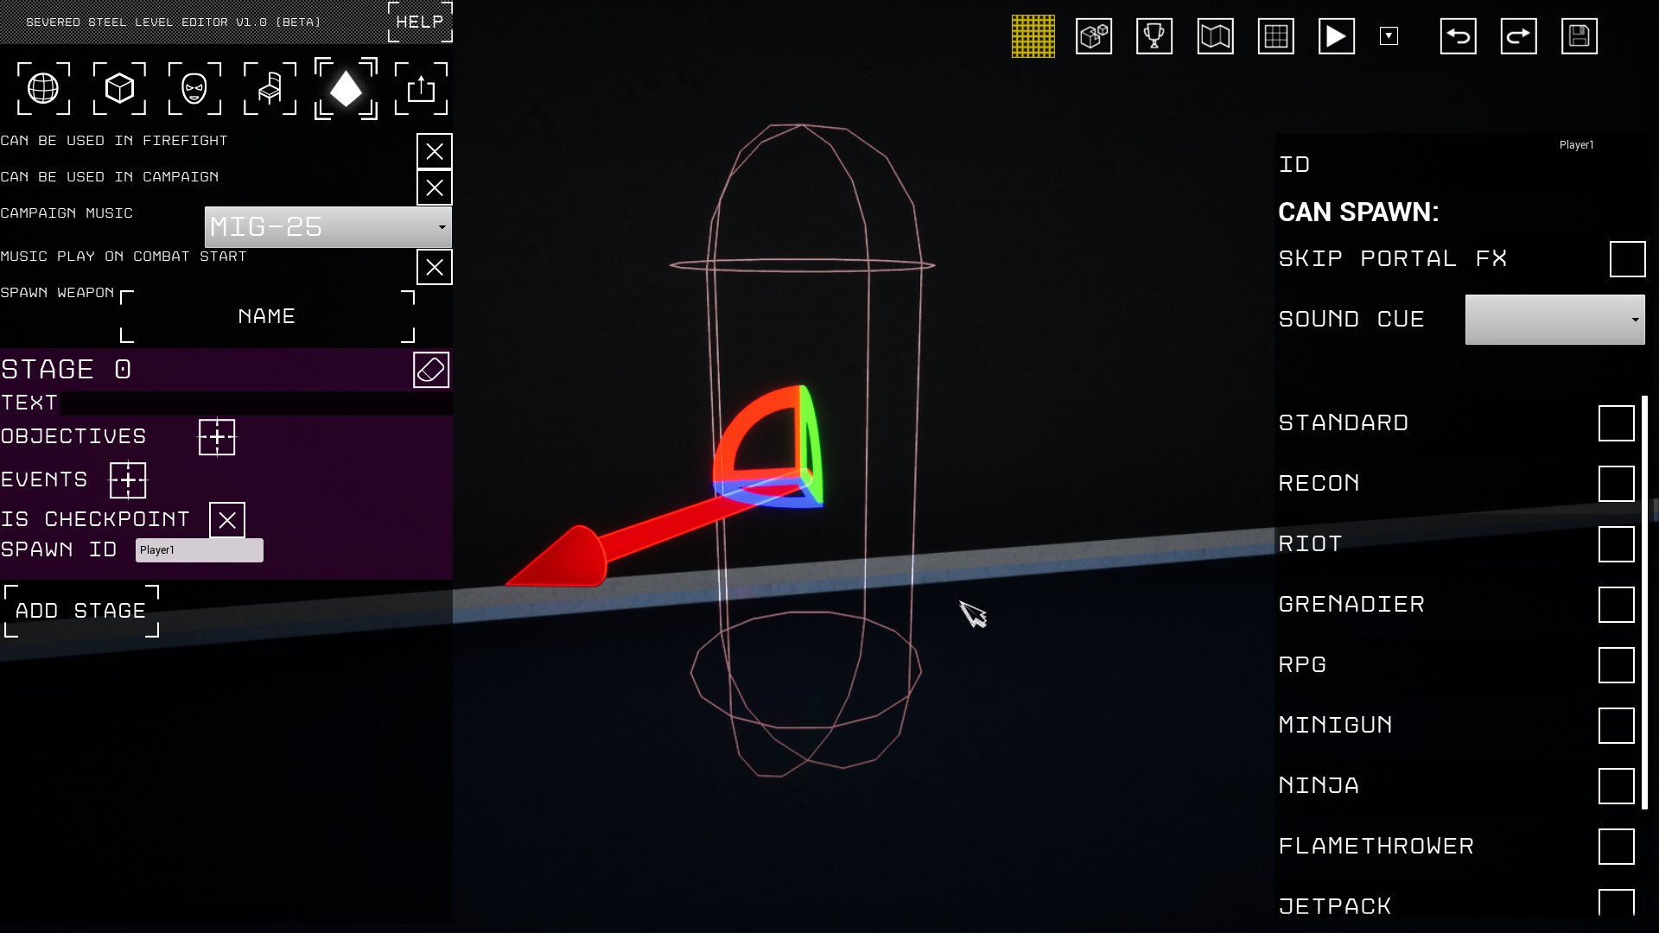Screen dimensions: 1659x933
Task: Click the undo arrow icon
Action: 1458,36
